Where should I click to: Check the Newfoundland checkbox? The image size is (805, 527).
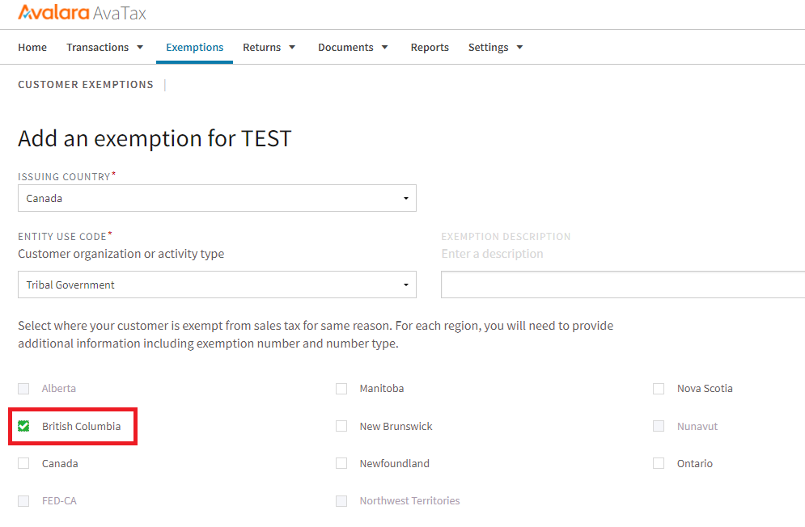pos(341,463)
